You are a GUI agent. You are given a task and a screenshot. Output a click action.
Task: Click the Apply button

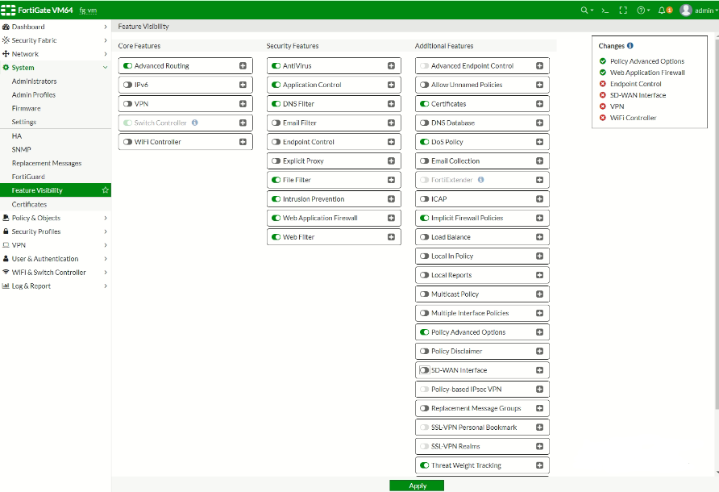(417, 486)
